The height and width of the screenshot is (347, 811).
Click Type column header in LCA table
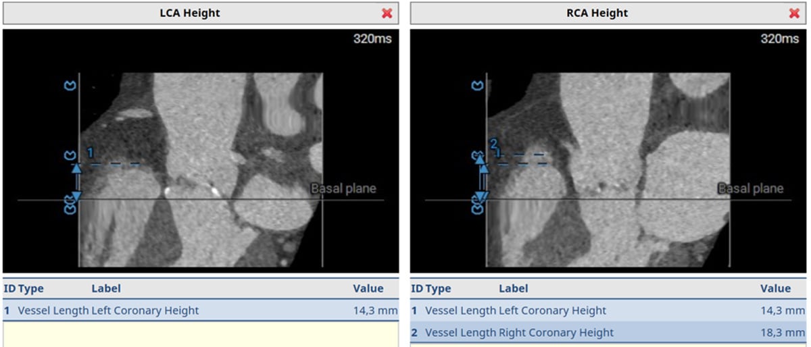[x=30, y=288]
